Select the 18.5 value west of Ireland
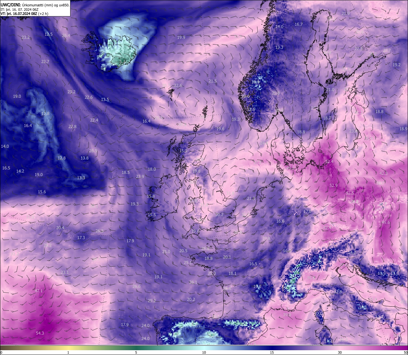The height and width of the screenshot is (355, 408). 126,172
